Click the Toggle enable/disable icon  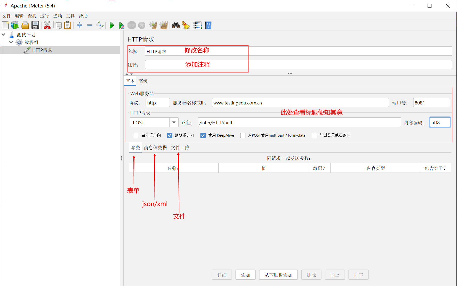pos(100,25)
